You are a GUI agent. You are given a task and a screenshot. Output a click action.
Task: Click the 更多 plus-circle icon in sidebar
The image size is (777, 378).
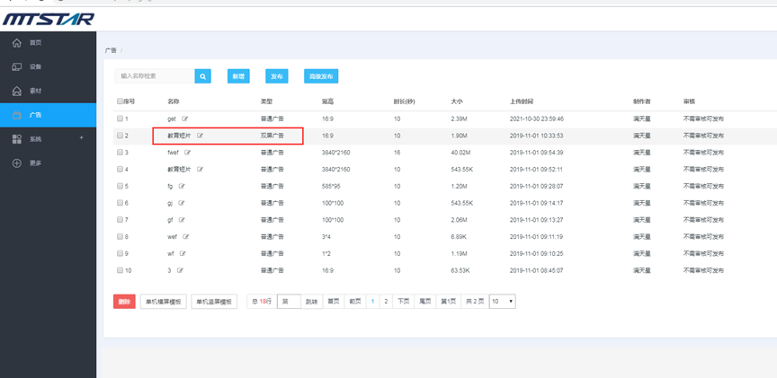(x=17, y=163)
